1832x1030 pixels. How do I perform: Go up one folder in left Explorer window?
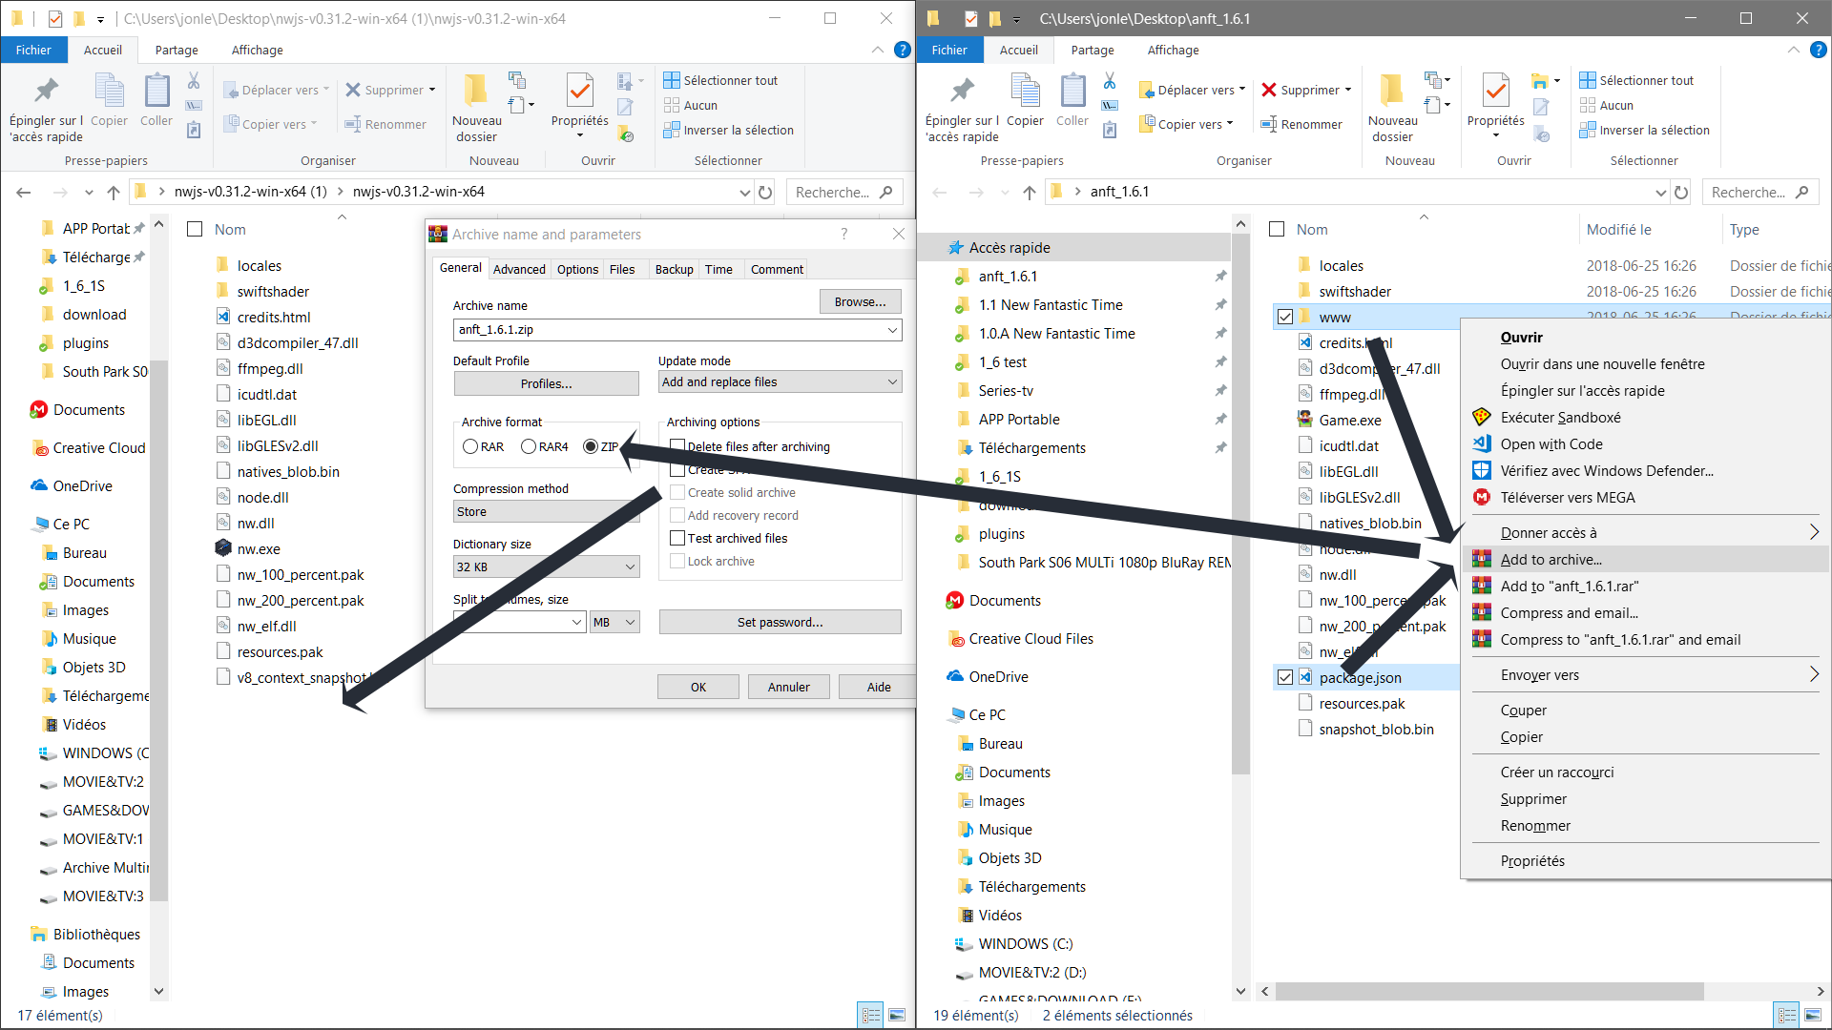coord(114,192)
